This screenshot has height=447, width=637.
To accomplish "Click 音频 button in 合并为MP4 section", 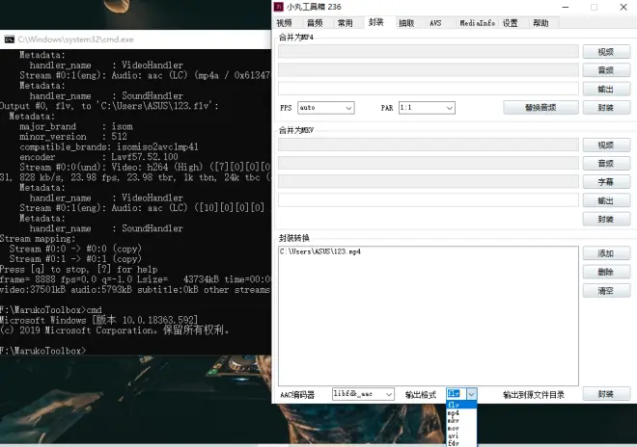I will 606,70.
